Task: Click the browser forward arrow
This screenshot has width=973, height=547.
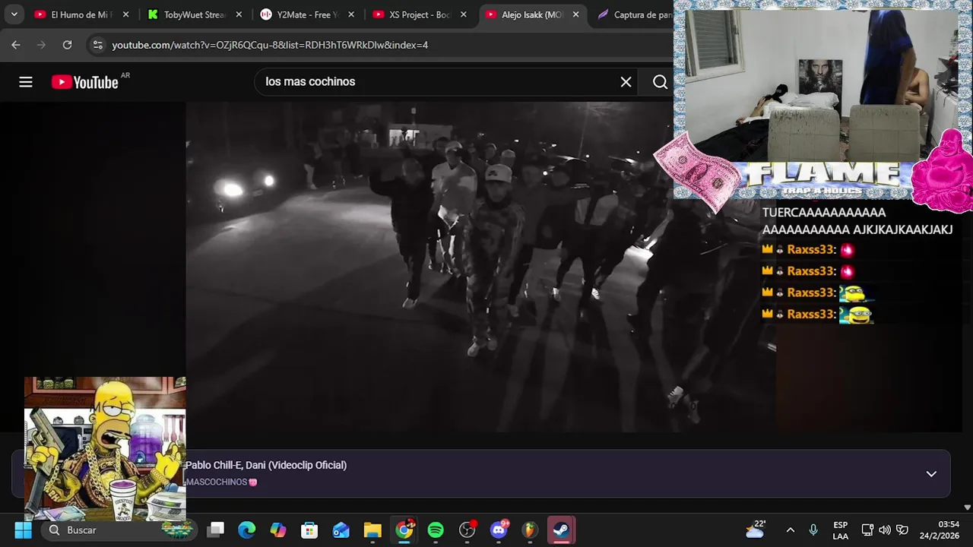Action: (42, 45)
